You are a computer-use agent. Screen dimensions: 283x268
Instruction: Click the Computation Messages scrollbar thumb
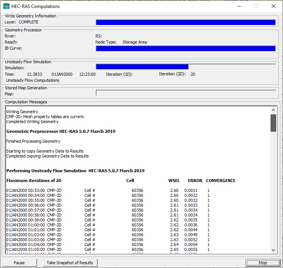[273, 123]
